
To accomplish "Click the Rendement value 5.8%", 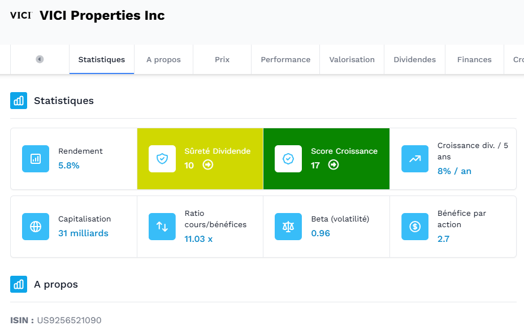I will (69, 166).
